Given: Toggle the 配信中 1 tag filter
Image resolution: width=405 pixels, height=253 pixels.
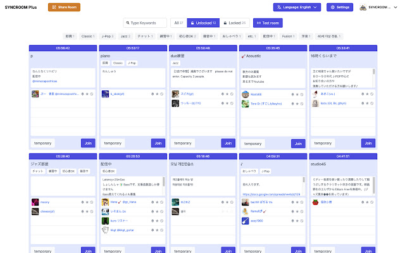Looking at the screenshot, I should 269,37.
